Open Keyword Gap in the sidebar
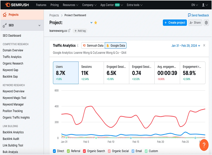 10,70
